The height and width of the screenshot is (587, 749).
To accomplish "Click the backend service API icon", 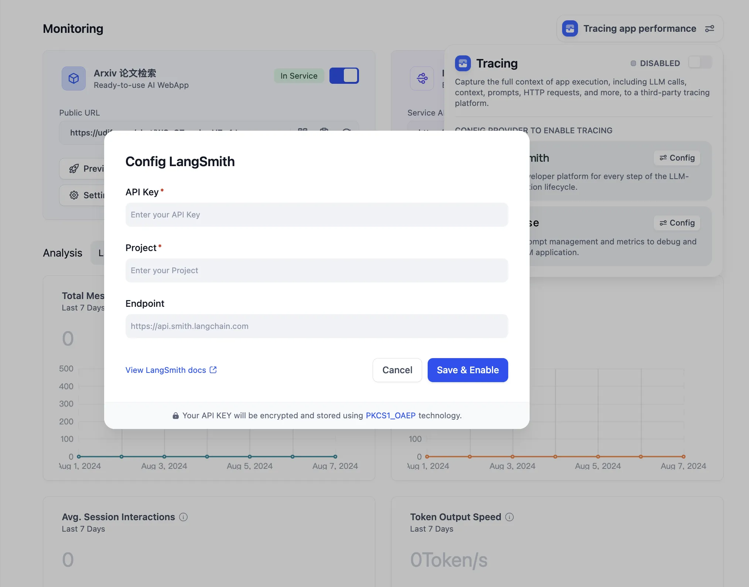I will point(422,78).
